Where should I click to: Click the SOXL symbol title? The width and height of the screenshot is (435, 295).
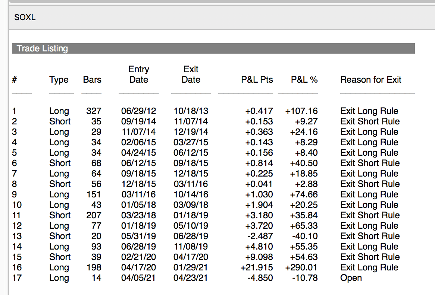coord(25,17)
